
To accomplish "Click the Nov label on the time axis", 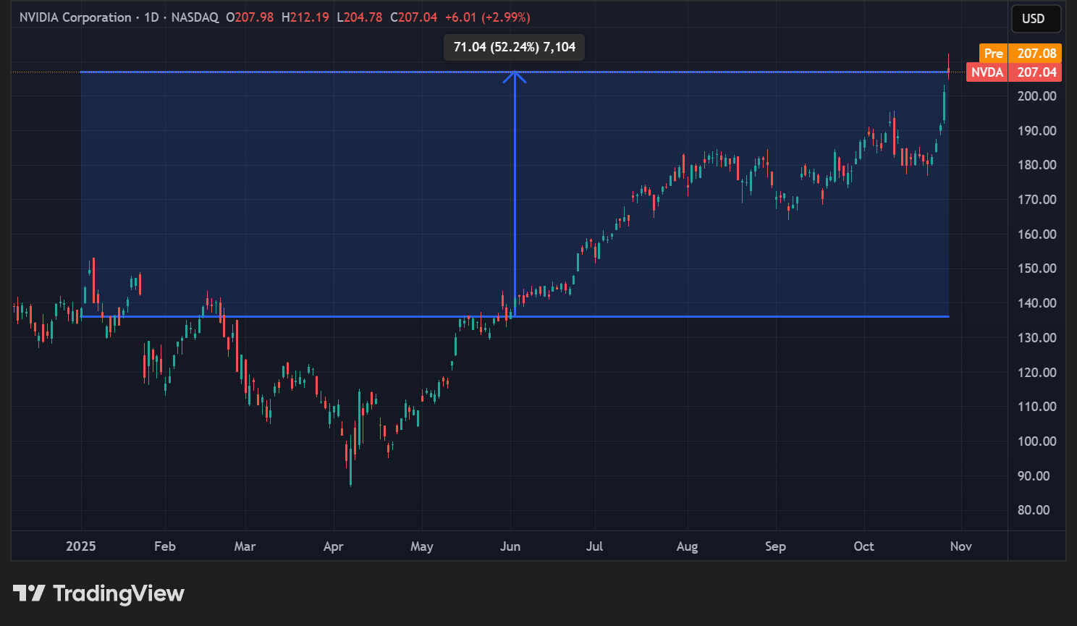I will tap(960, 546).
